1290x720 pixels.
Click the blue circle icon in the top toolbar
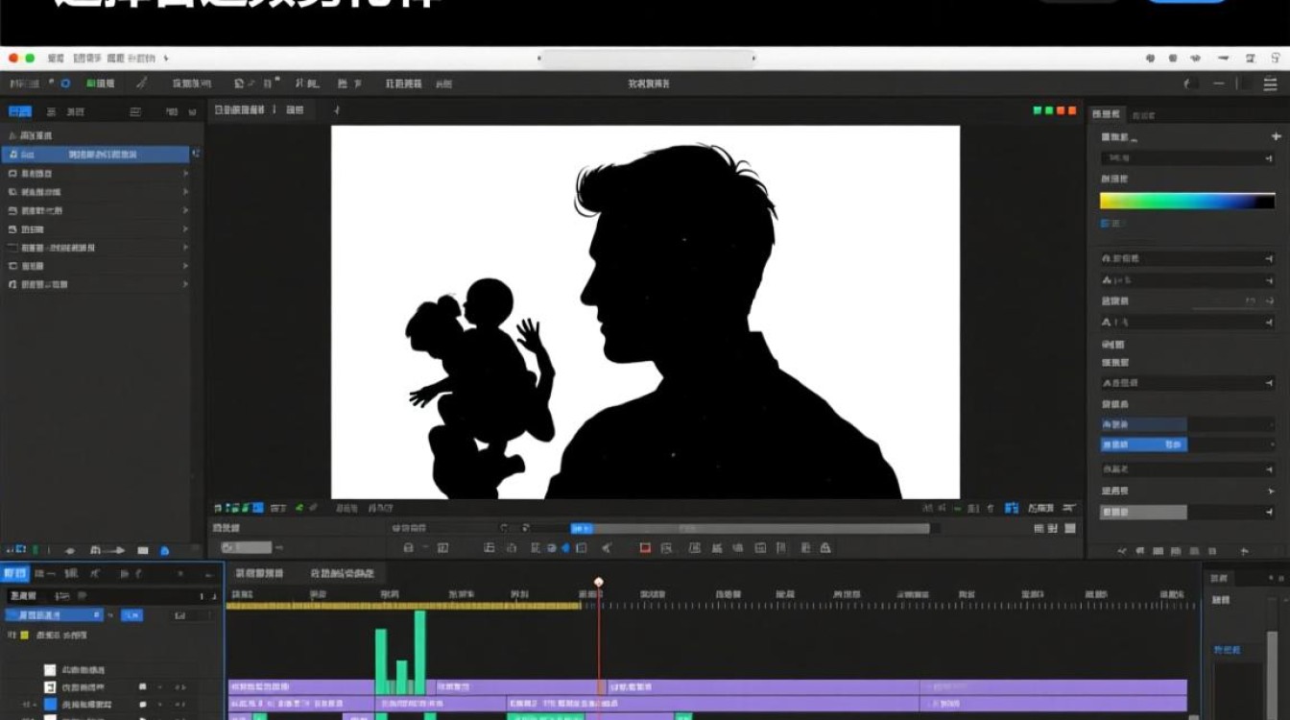(x=65, y=84)
